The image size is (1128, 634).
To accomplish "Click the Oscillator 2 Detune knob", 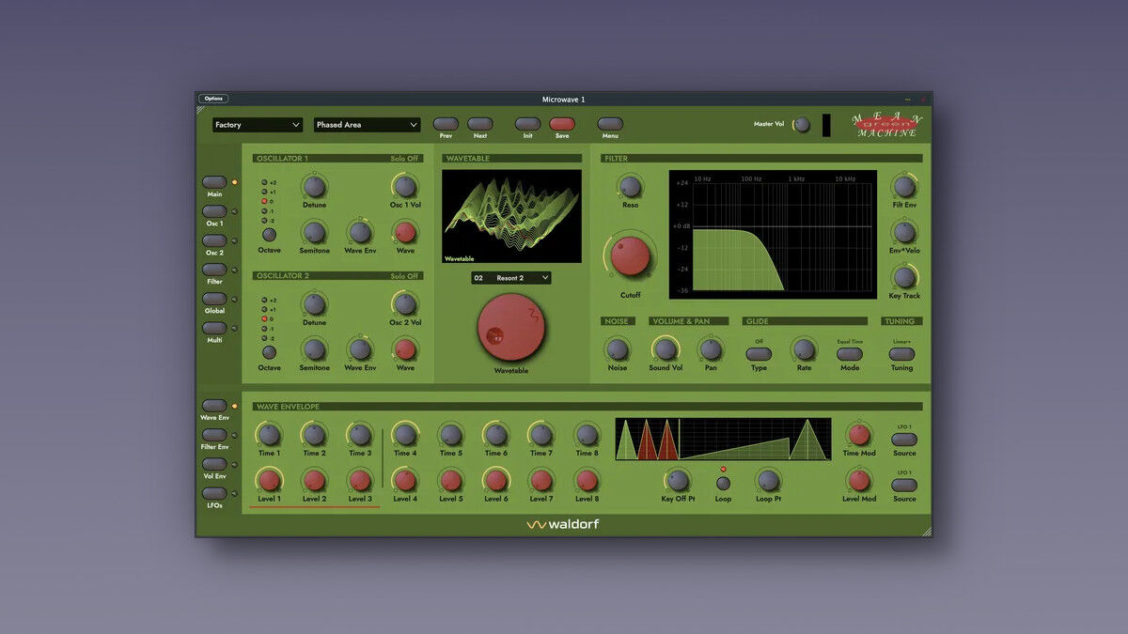I will tap(315, 303).
